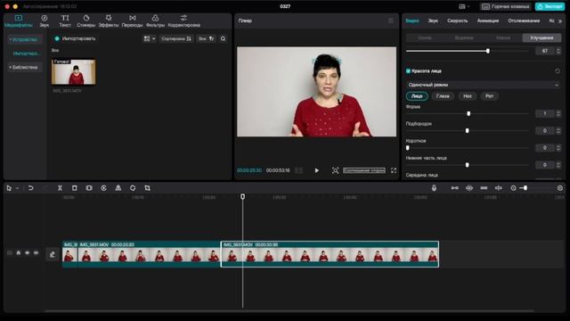The width and height of the screenshot is (570, 321).
Task: Choose the timeline selection pointer tool
Action: pos(9,188)
